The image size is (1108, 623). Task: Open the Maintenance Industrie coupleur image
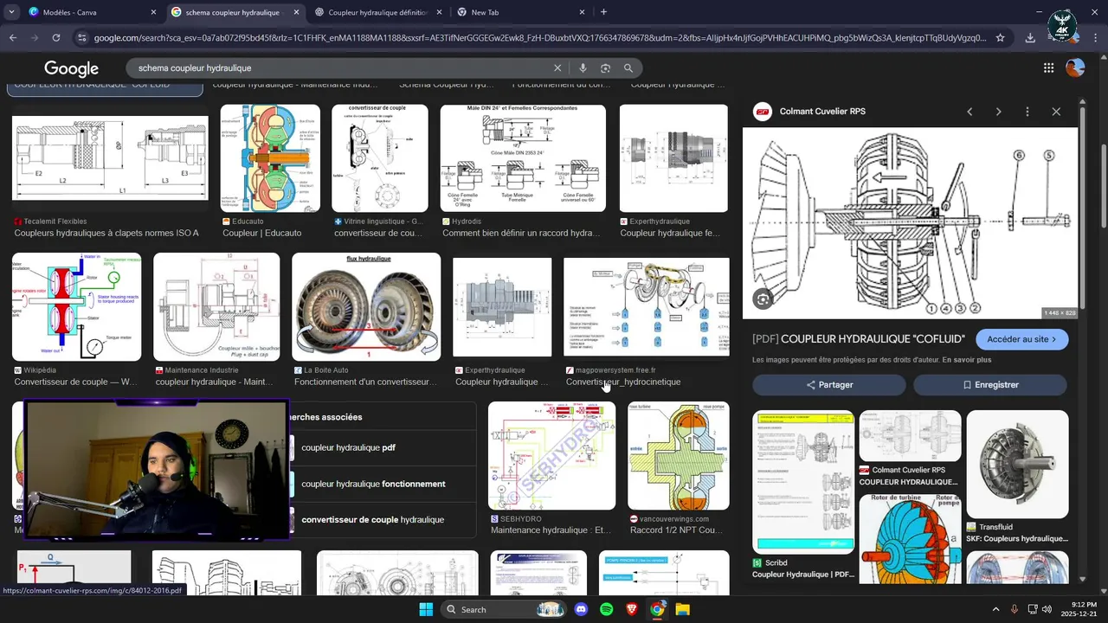click(x=216, y=306)
